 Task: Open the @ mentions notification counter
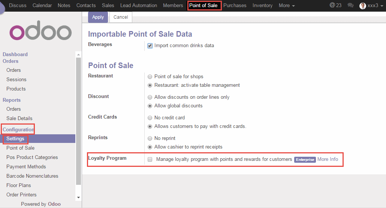[335, 6]
